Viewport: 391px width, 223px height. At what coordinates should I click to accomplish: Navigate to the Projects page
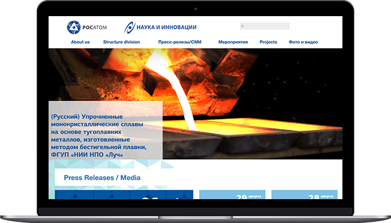pos(268,42)
